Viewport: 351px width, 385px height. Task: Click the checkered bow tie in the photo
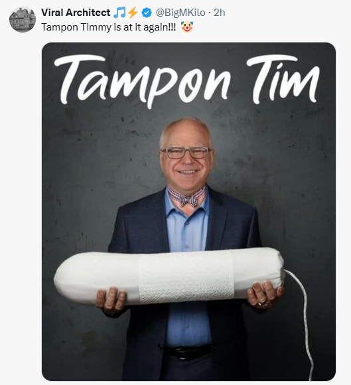(x=187, y=197)
